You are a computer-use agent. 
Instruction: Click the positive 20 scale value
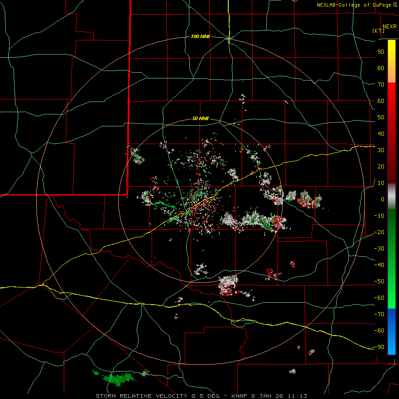tap(381, 166)
